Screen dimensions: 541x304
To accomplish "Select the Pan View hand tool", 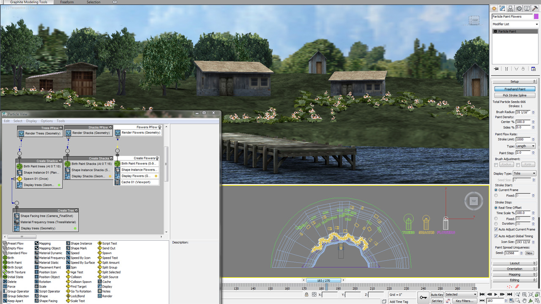I will click(x=525, y=301).
